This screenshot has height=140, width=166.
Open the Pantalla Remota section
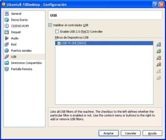click(21, 69)
